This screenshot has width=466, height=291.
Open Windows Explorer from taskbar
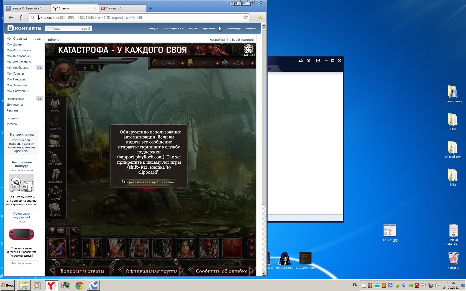24,285
